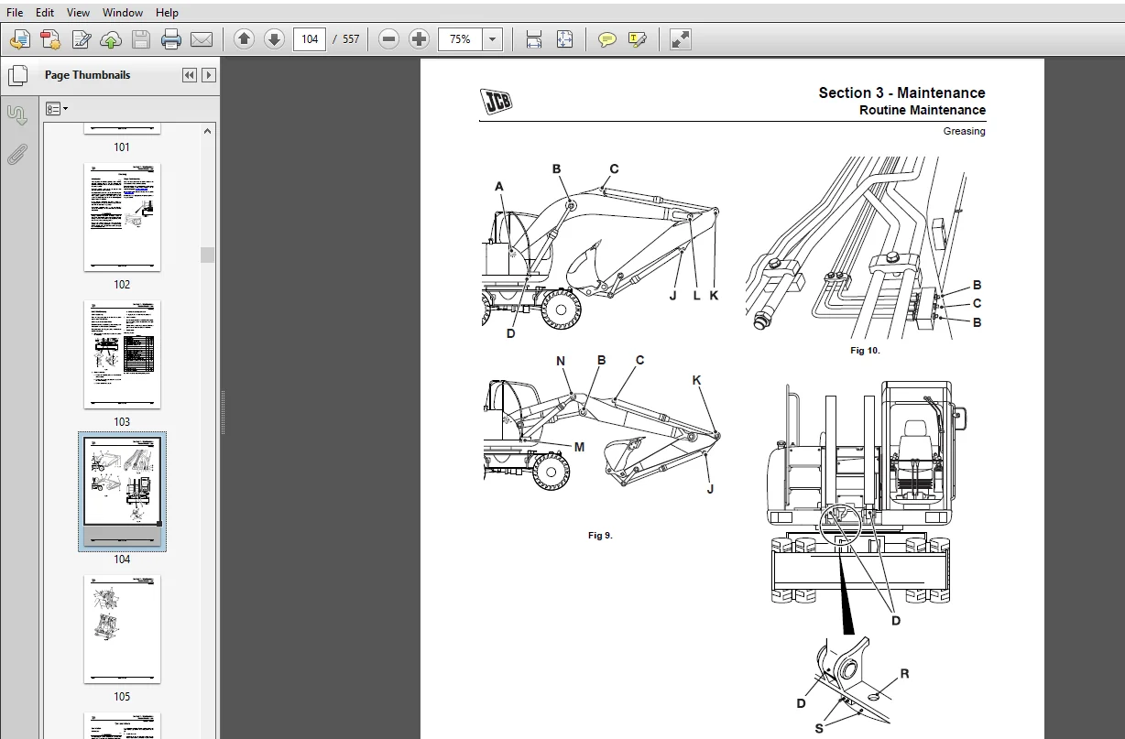Click the Greasing label text

(x=965, y=131)
